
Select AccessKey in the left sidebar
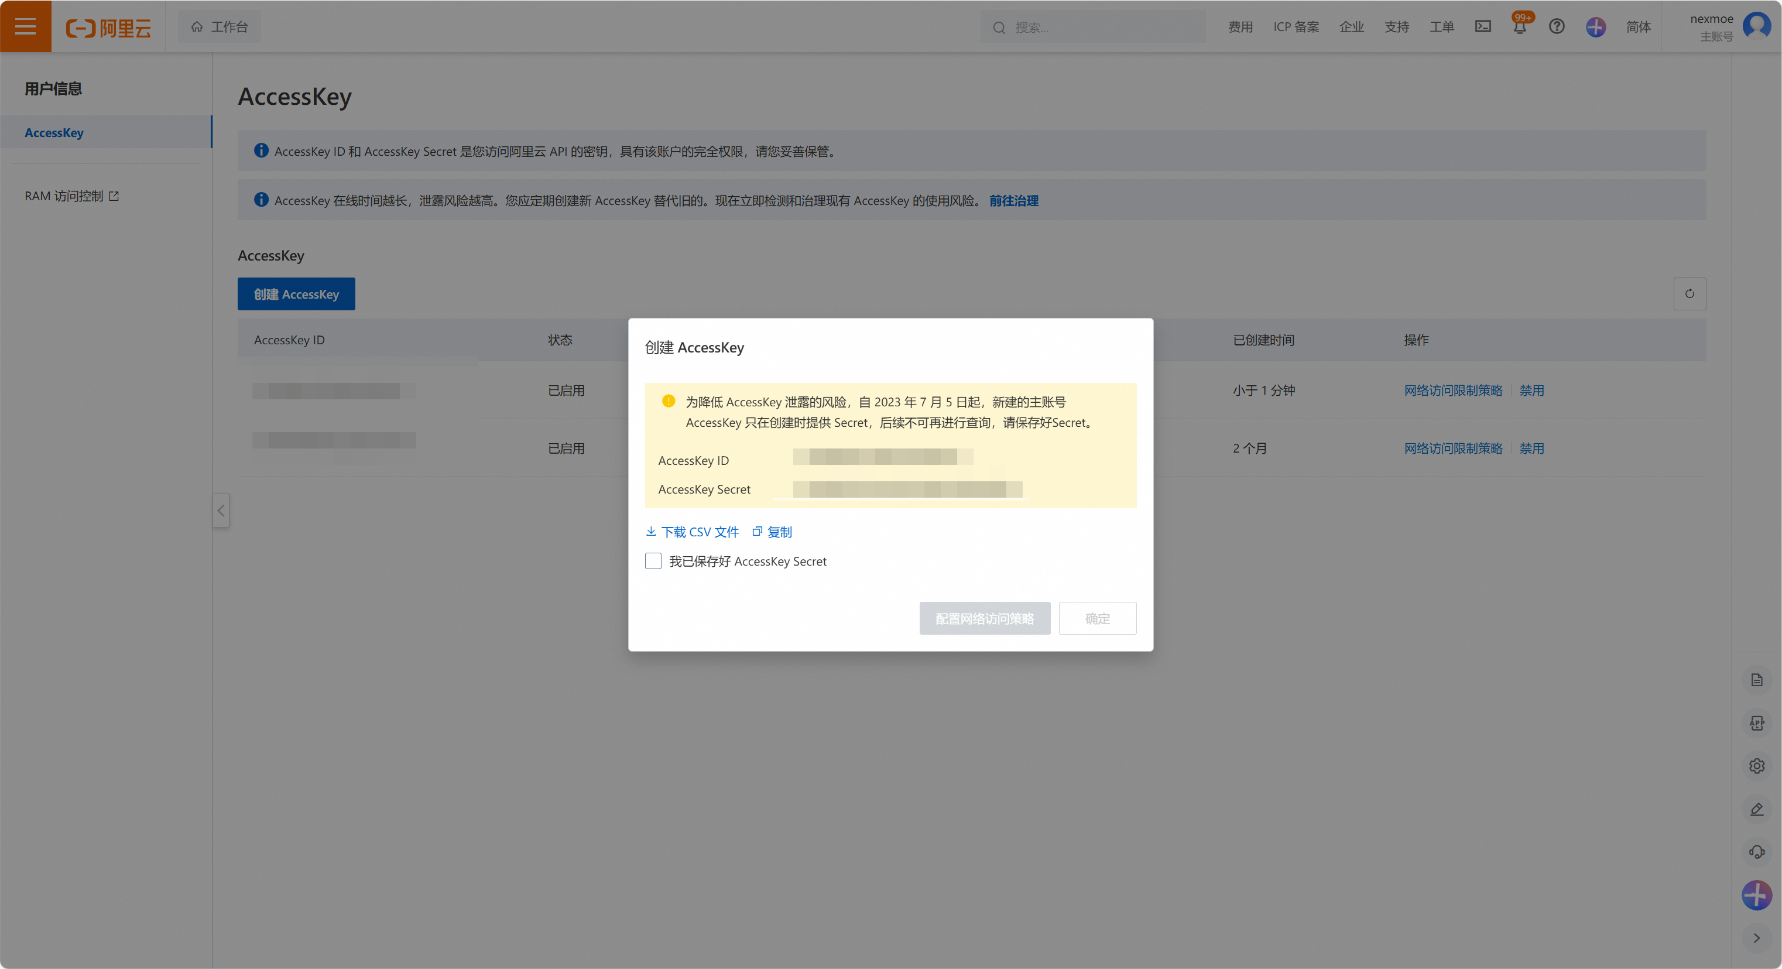click(54, 132)
